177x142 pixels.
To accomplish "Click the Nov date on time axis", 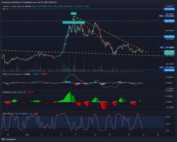I will (27, 134).
